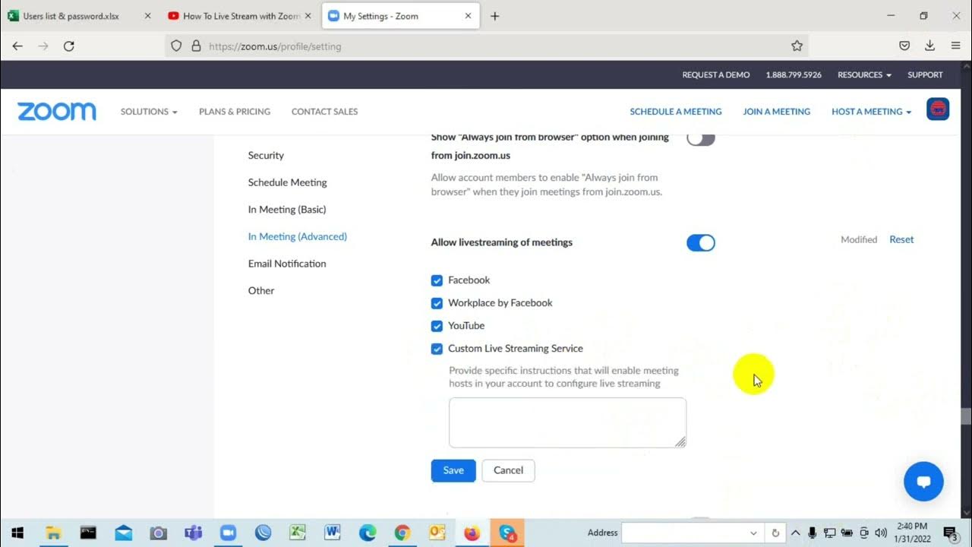Click the live streaming instructions text box
The height and width of the screenshot is (547, 972).
567,422
